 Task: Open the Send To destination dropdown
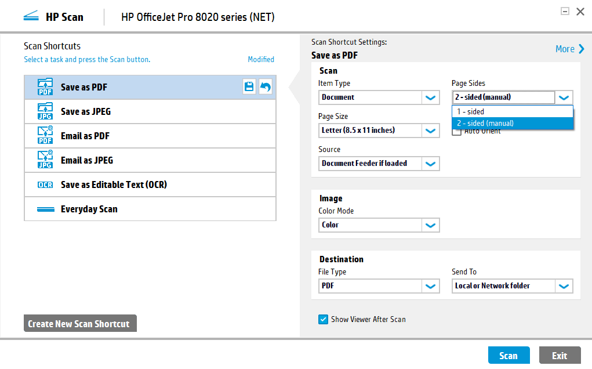[564, 286]
